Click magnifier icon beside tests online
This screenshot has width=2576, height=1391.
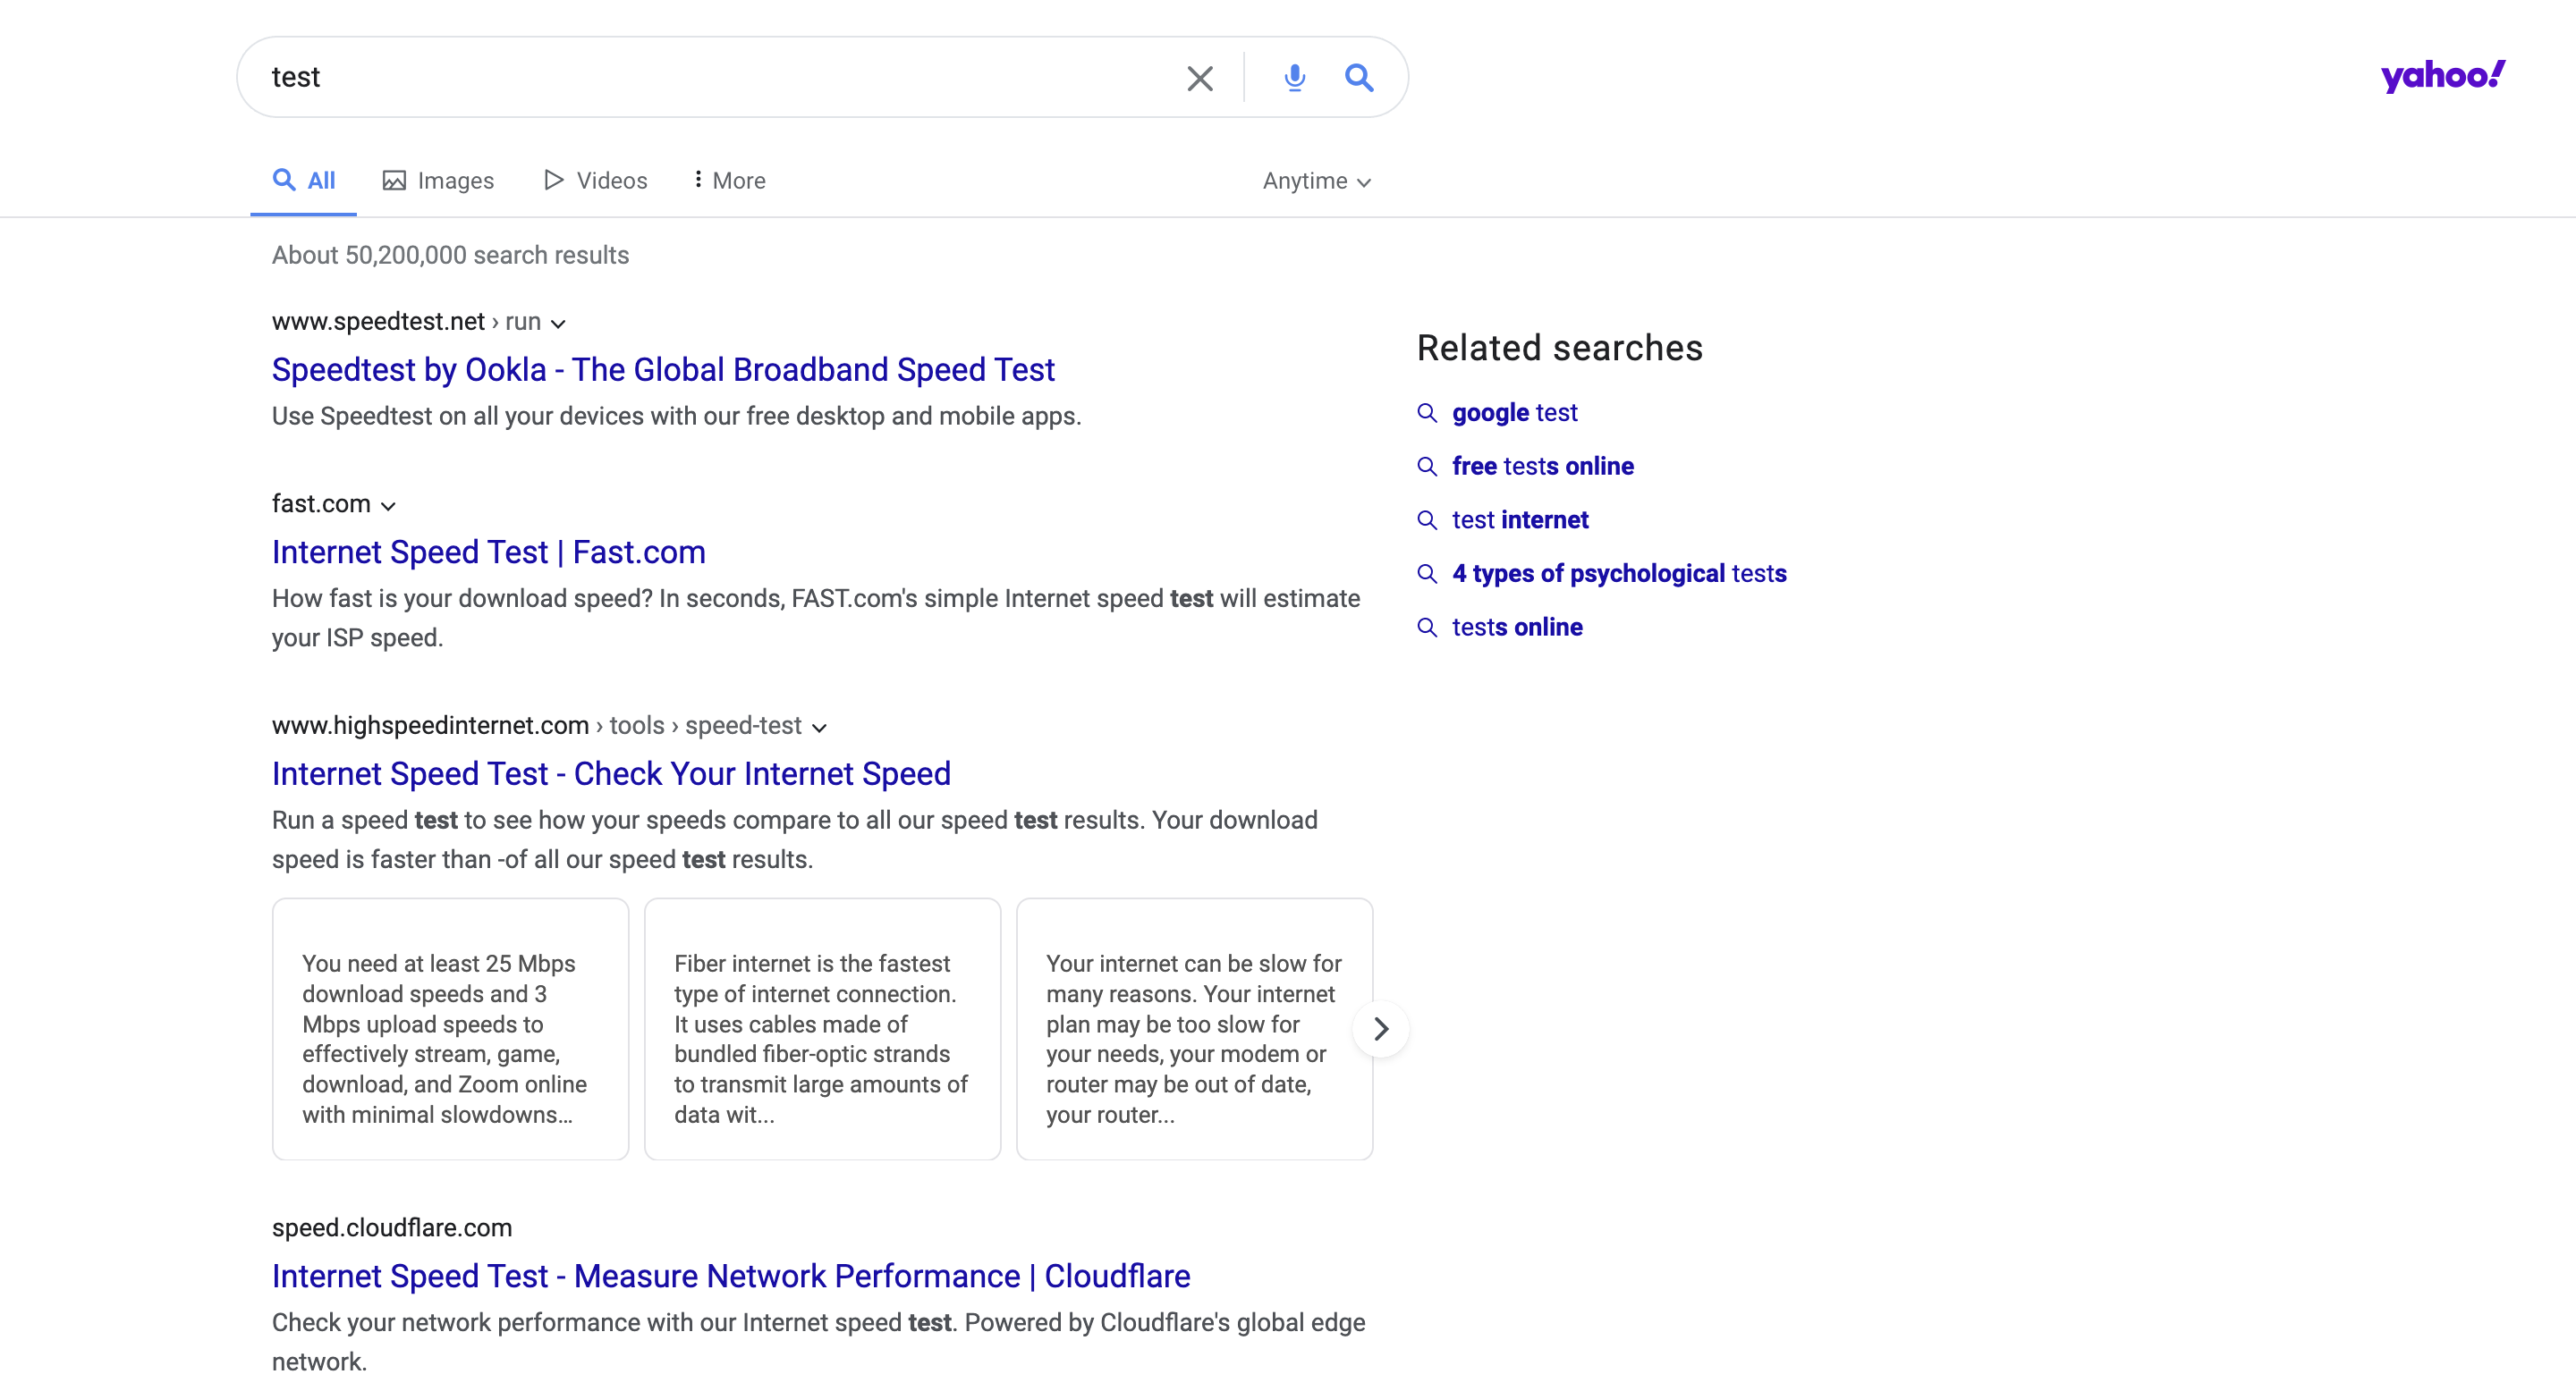(1427, 627)
